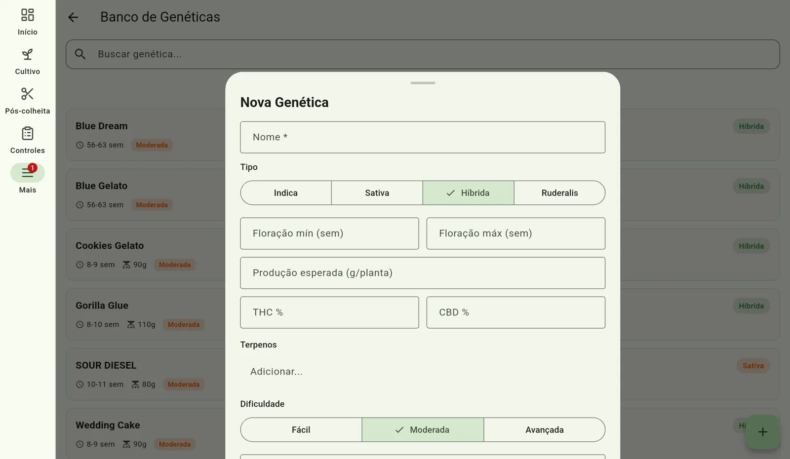Click yield scale icon on SOUR DIESEL card
790x459 pixels.
[135, 384]
